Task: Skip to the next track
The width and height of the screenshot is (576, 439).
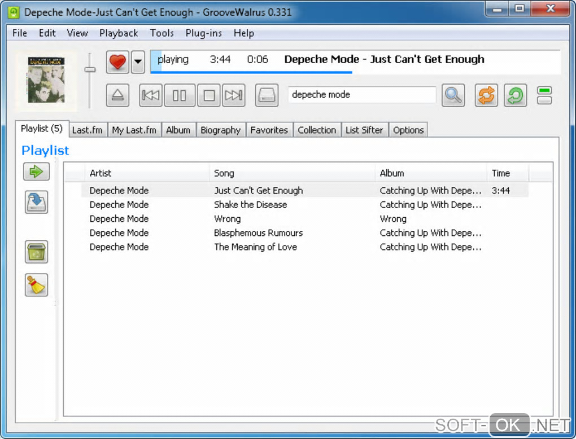Action: click(x=234, y=95)
